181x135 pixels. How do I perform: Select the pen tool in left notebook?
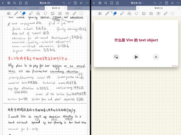point(16,13)
